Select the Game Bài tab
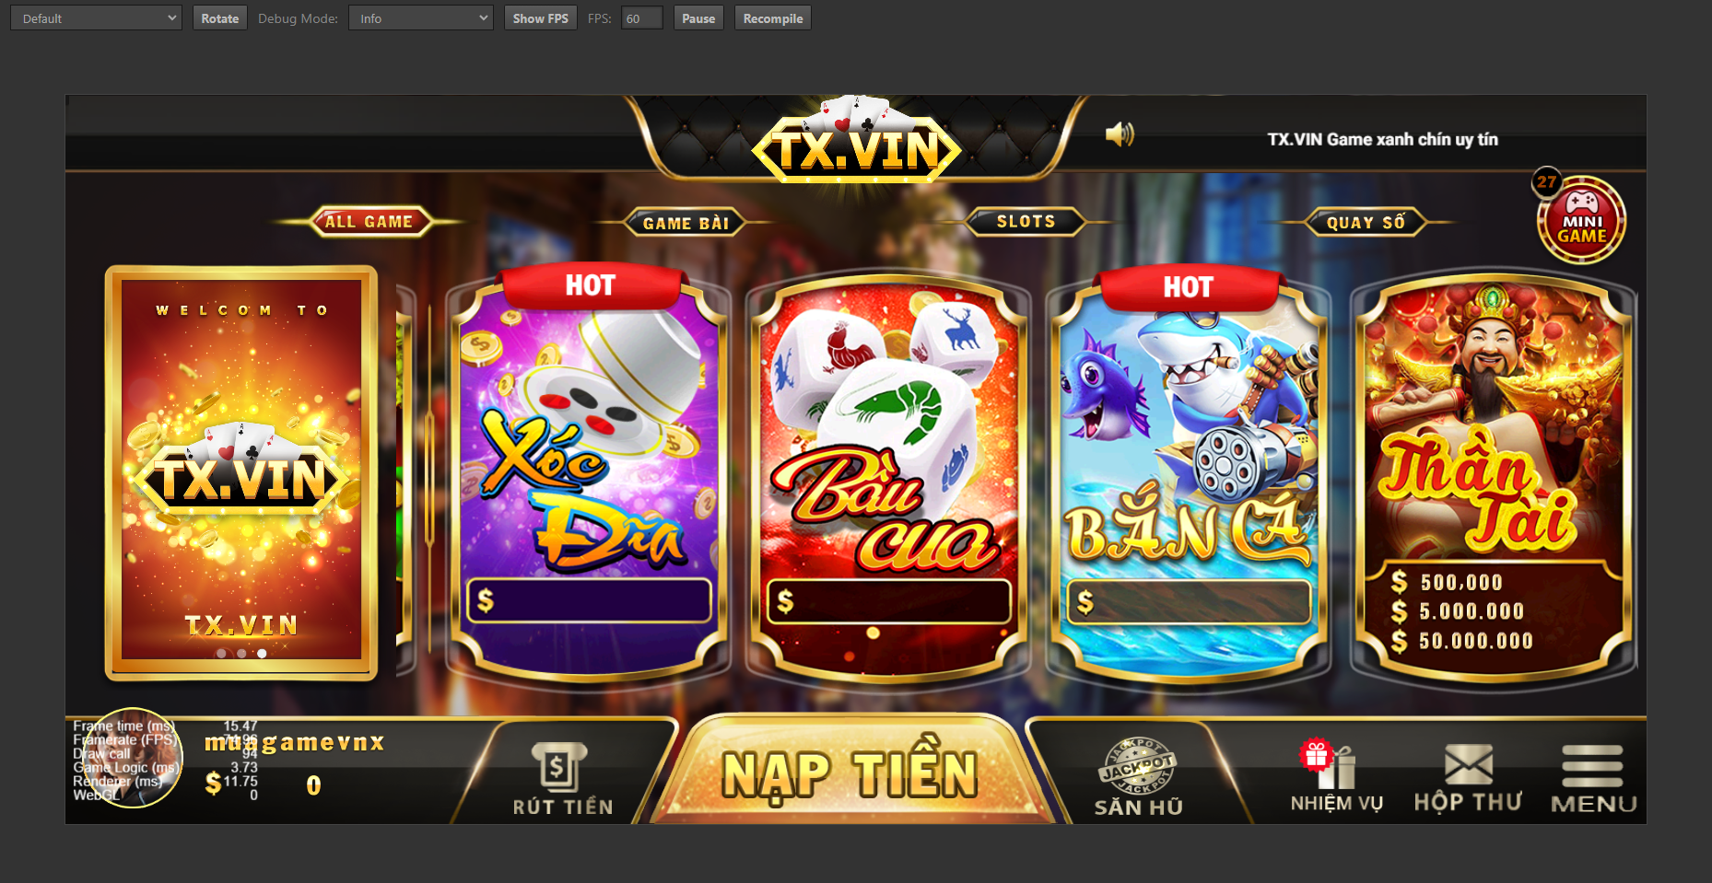The image size is (1712, 883). coord(686,223)
